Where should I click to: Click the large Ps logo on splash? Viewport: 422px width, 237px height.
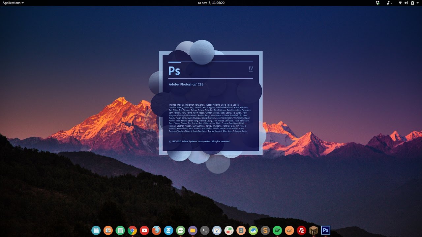[x=174, y=71]
